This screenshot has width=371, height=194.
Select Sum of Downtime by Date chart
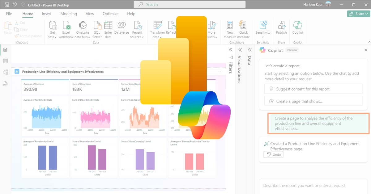tap(94, 116)
